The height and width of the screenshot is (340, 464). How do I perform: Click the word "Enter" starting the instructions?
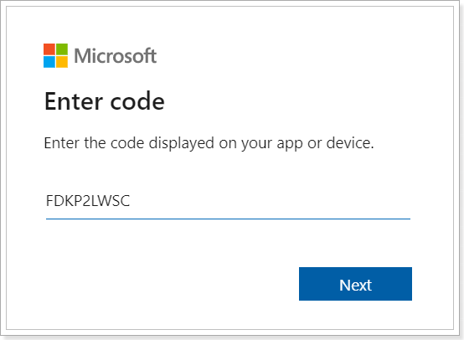61,143
